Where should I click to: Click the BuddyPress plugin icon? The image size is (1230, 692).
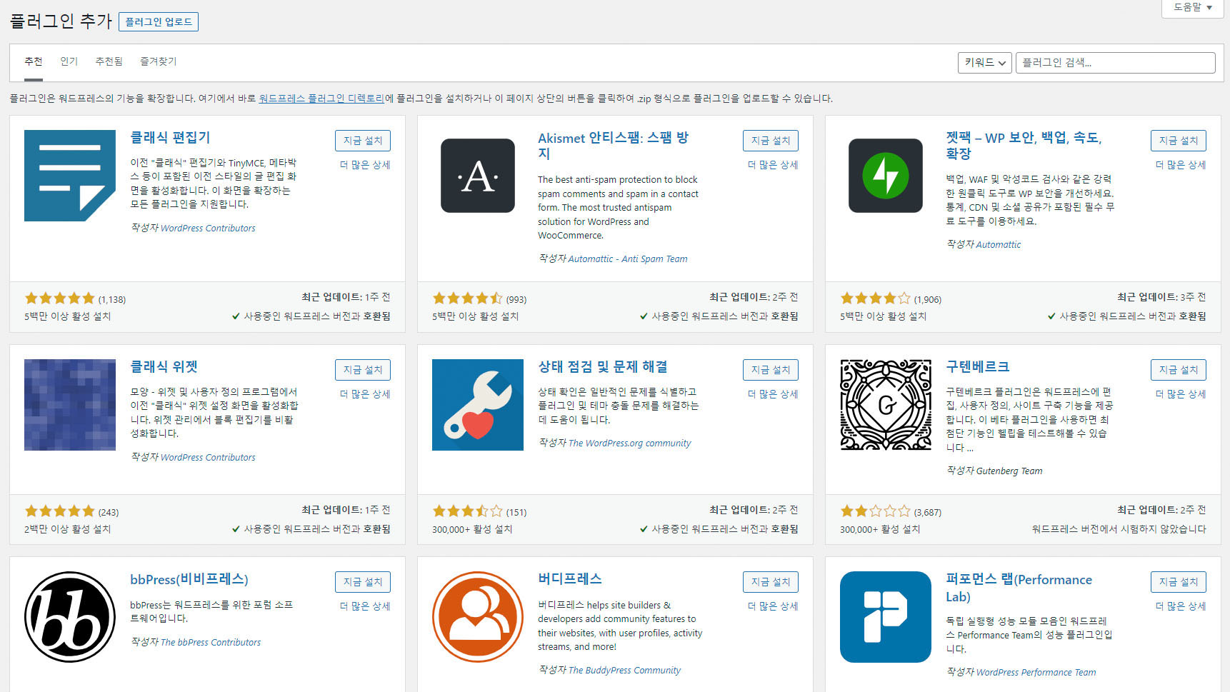point(478,617)
